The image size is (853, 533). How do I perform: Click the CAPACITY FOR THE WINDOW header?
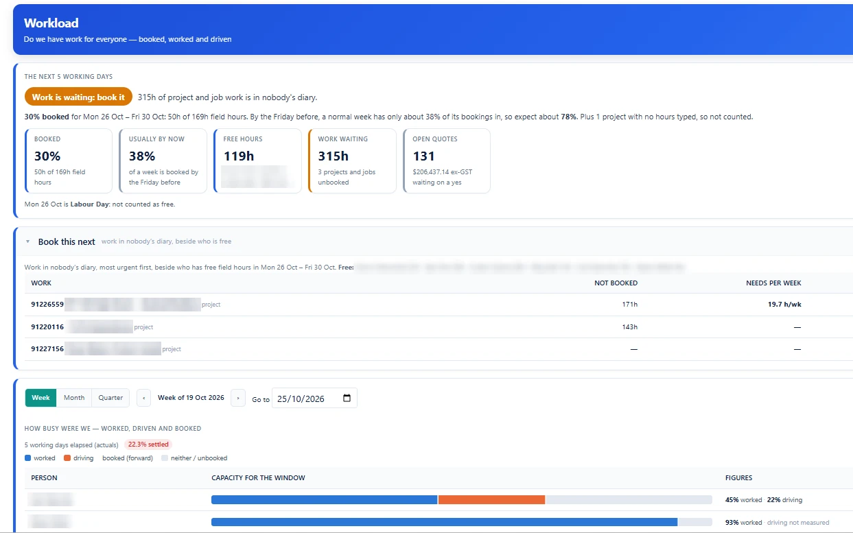pos(258,477)
